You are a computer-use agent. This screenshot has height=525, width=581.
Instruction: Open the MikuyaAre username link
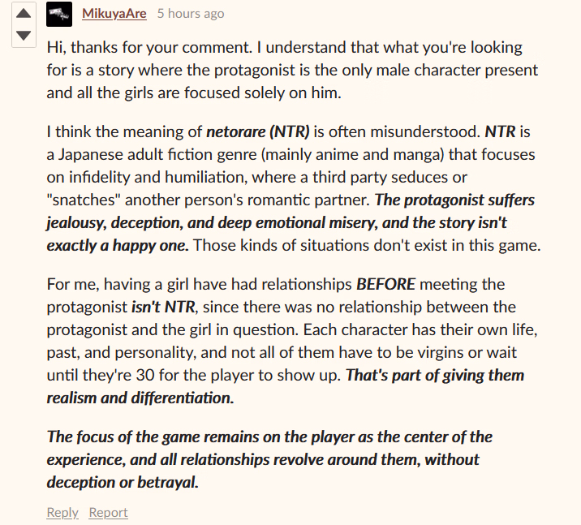click(114, 14)
